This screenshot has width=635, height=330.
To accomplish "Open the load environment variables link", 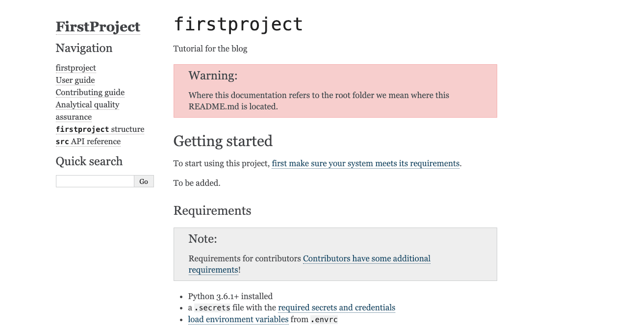I will pyautogui.click(x=238, y=319).
